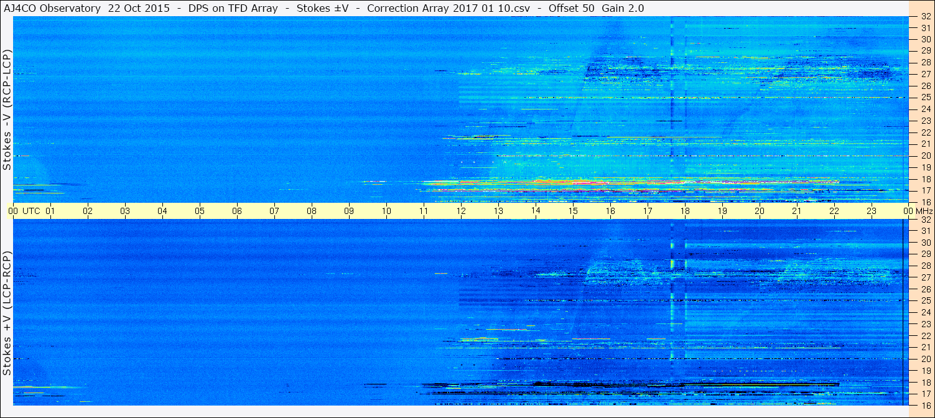This screenshot has height=418, width=935.
Task: Click the AJ4CO Observatory title text
Action: tap(52, 8)
